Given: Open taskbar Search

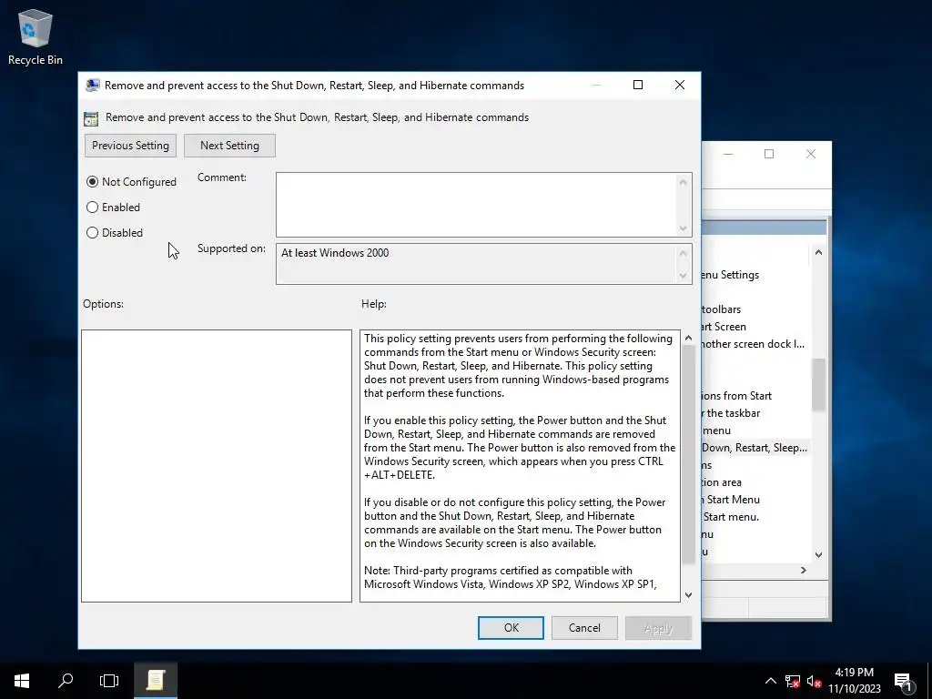Looking at the screenshot, I should [x=66, y=680].
